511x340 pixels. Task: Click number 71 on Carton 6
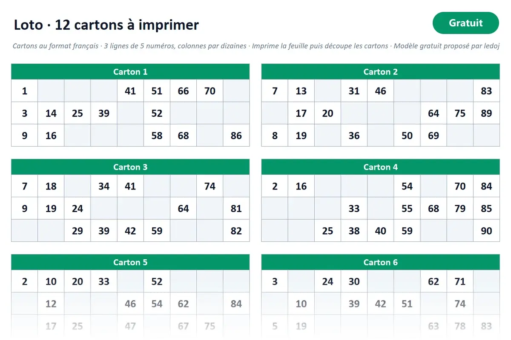460,281
